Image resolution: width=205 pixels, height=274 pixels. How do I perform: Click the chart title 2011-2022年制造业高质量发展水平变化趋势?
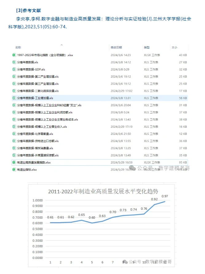(x=103, y=191)
